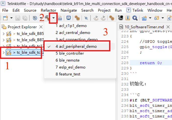172x120 pixels.
Task: Open the Telink menu
Action: tap(138, 10)
